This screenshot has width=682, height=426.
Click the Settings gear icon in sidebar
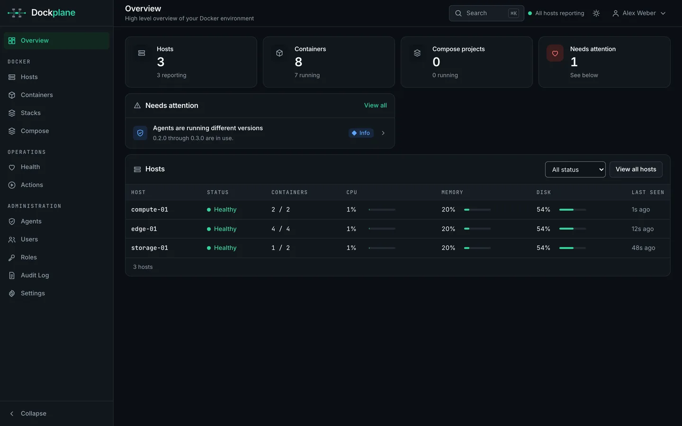pos(12,293)
